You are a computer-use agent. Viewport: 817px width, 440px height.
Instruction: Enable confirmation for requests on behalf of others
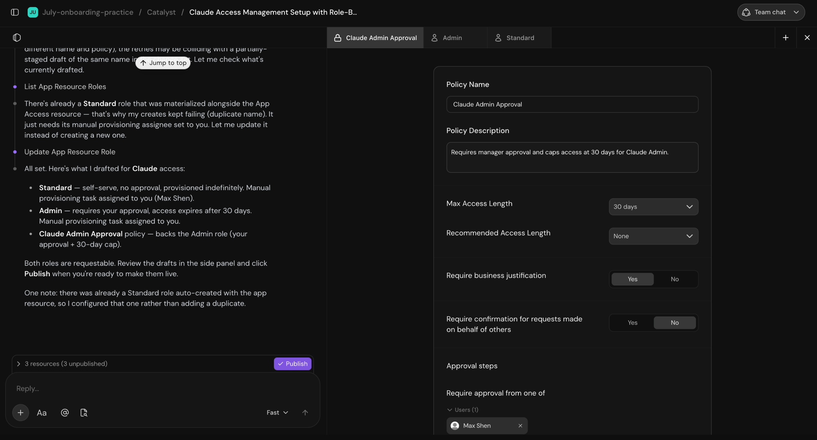point(632,323)
